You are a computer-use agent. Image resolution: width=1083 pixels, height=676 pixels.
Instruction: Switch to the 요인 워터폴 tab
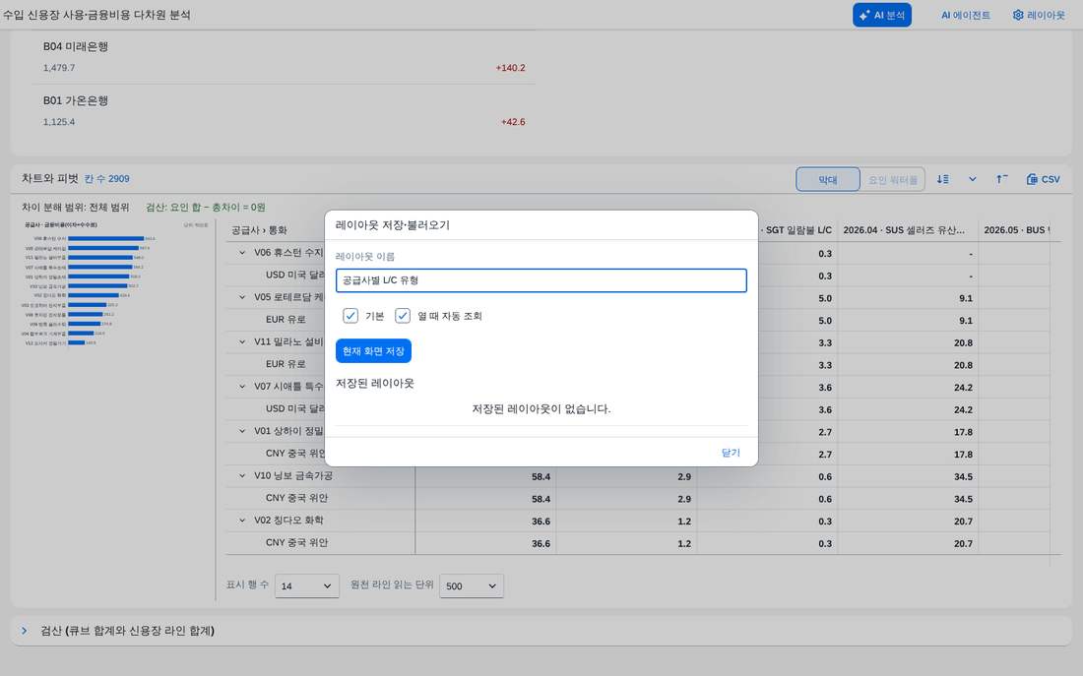point(892,179)
